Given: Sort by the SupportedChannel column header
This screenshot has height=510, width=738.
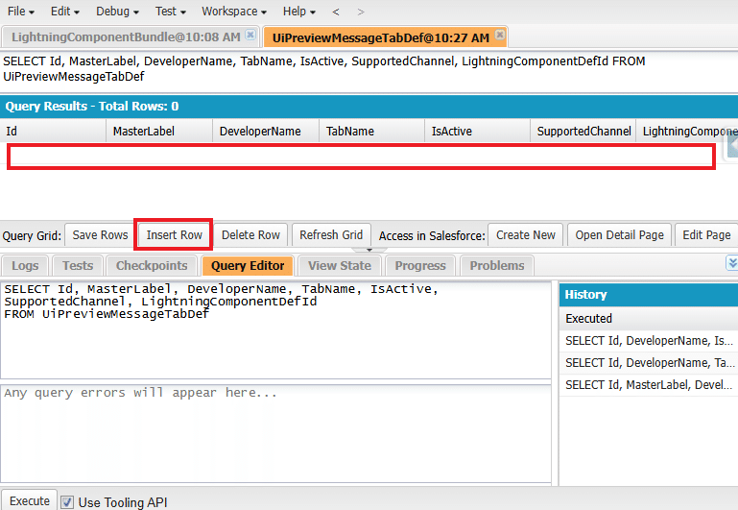Looking at the screenshot, I should [583, 131].
